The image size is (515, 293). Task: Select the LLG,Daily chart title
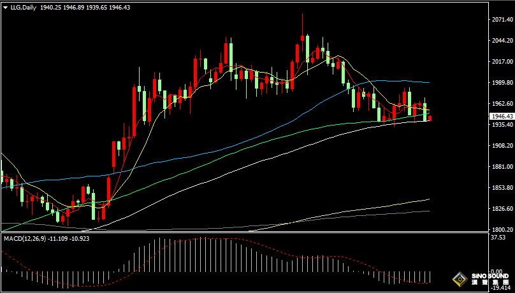click(24, 7)
